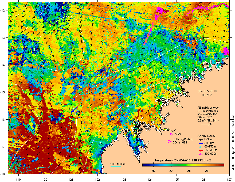235x182 pixels.
Task: Click the magenta 300-600m arrow legend
Action: tap(201, 154)
